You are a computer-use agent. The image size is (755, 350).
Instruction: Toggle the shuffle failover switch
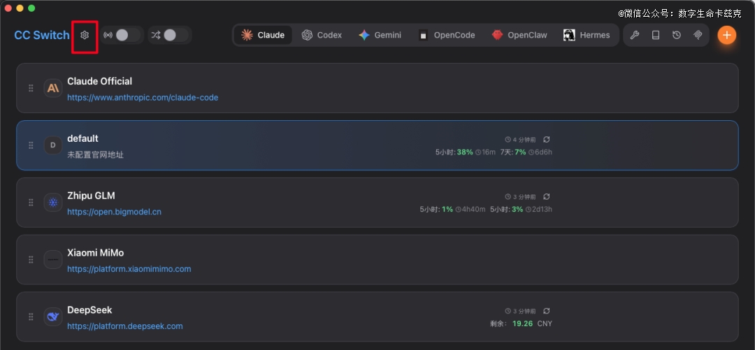point(169,35)
